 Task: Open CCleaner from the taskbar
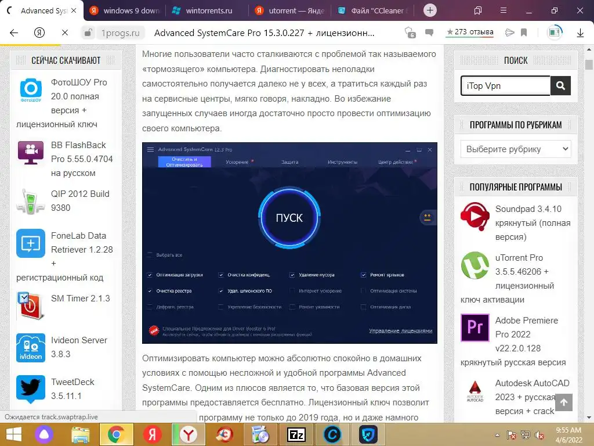[x=332, y=434]
